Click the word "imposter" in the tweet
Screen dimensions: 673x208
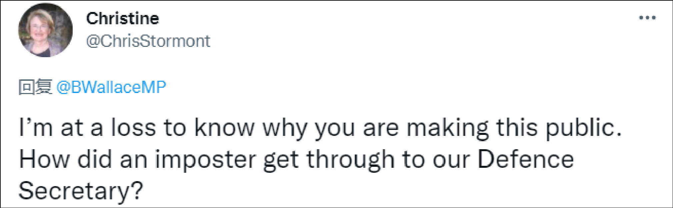tap(205, 159)
